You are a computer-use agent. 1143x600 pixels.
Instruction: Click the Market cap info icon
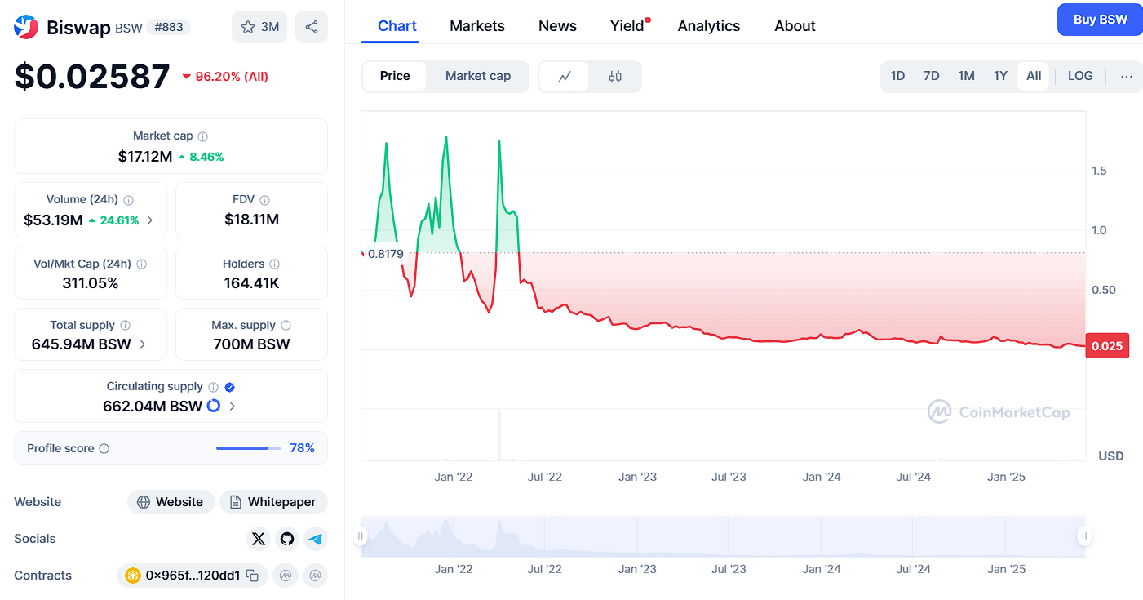[x=203, y=136]
